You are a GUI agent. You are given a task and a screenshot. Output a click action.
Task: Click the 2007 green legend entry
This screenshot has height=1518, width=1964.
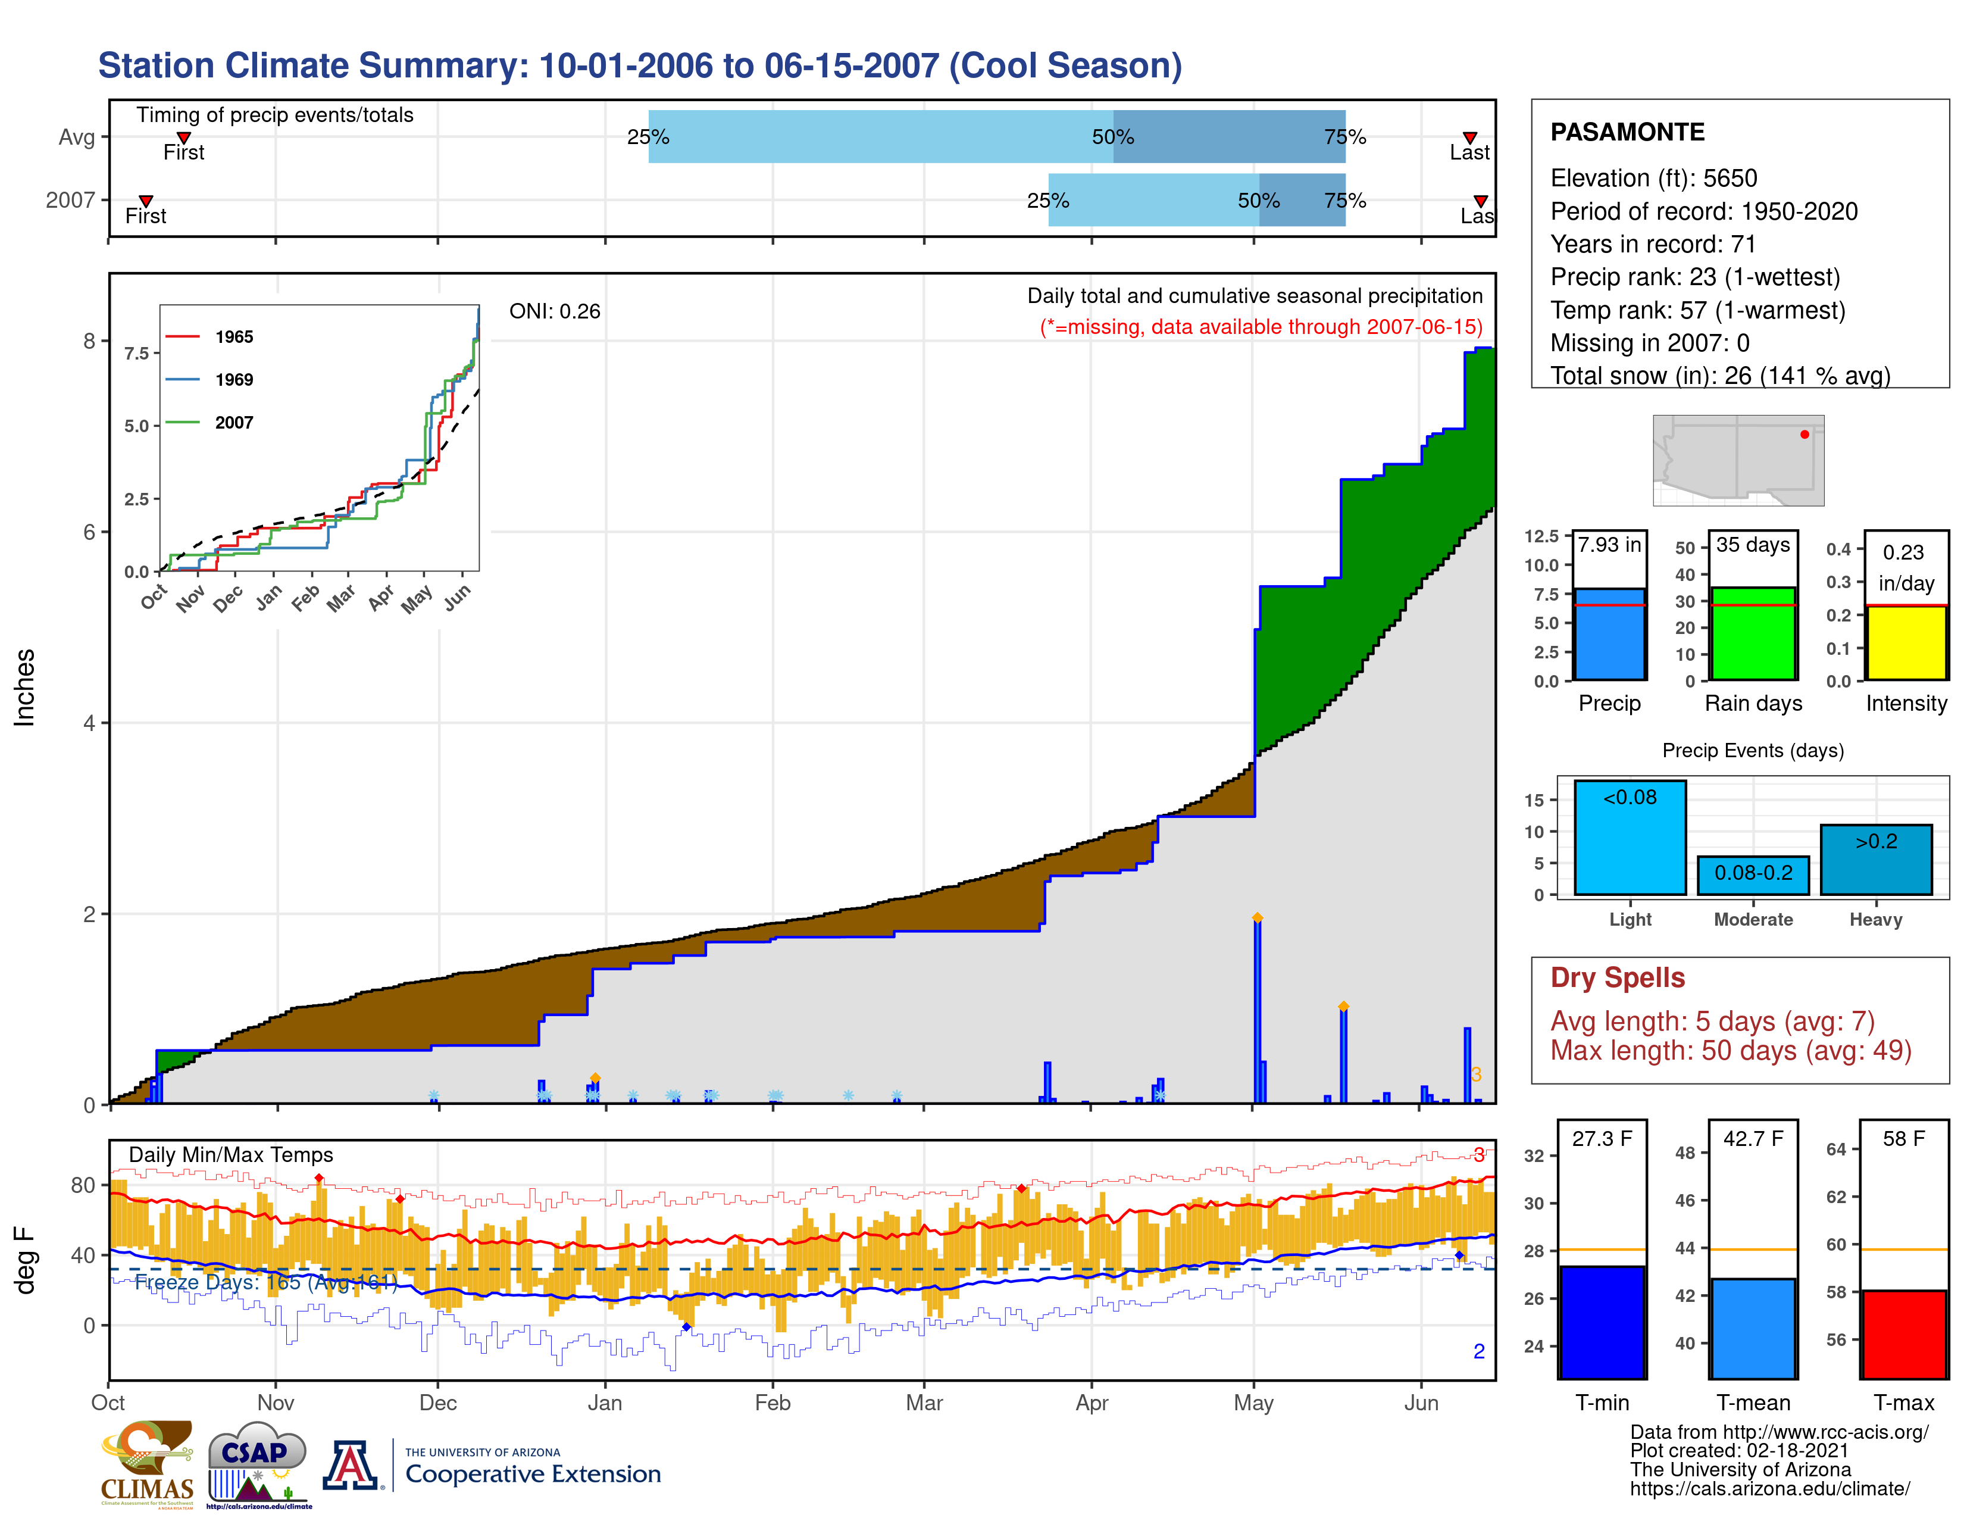point(183,423)
